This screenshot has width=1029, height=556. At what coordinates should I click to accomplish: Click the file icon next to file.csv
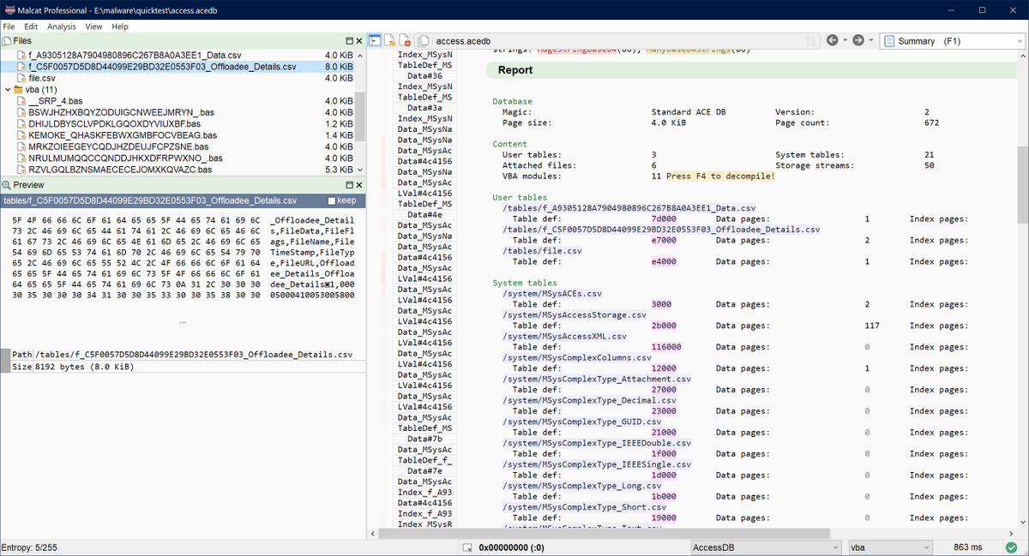21,78
